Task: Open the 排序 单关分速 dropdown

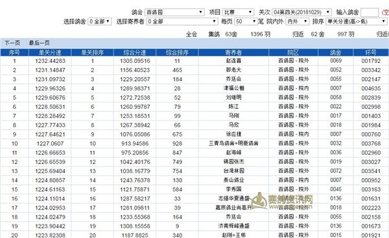Action: 356,21
